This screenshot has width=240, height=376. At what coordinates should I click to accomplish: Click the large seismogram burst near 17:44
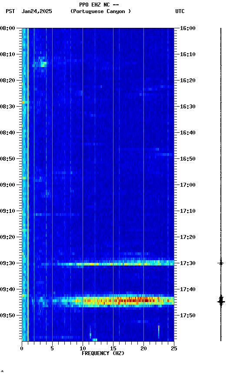point(221,302)
